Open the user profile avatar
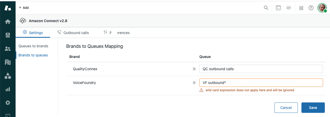Screen dimensions: 330x117 tap(322, 8)
